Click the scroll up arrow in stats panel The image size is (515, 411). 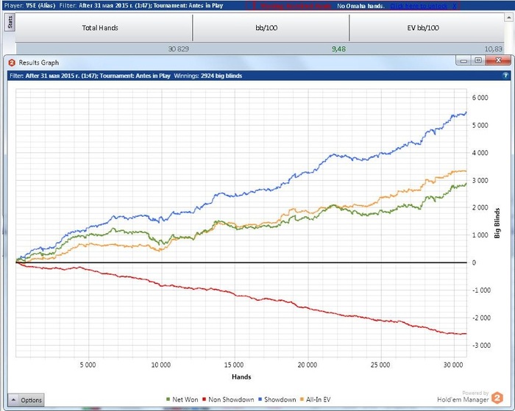(x=508, y=18)
